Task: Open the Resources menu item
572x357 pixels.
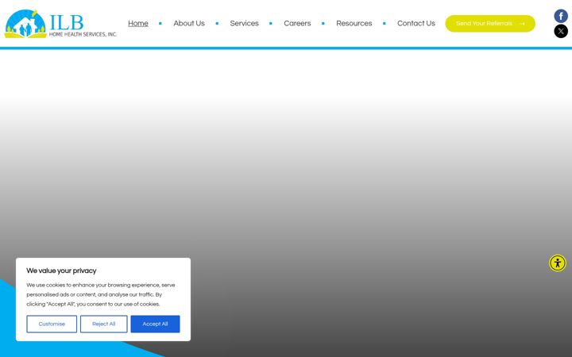Action: click(x=354, y=23)
